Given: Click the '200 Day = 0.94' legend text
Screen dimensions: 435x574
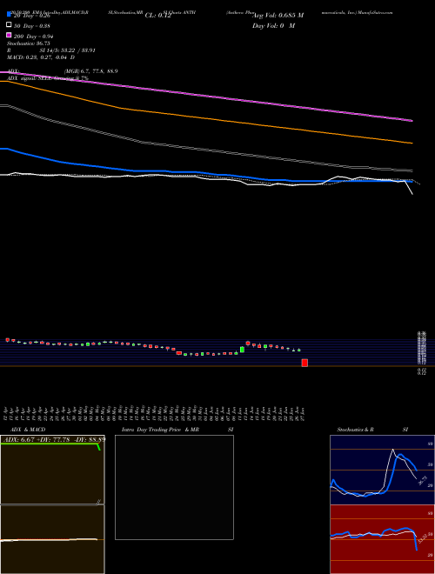Looking at the screenshot, I should pos(34,37).
